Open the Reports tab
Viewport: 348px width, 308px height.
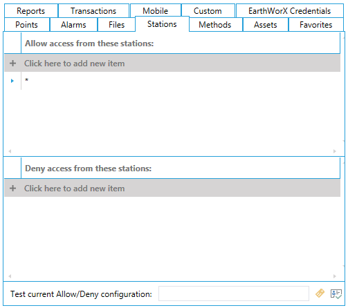pyautogui.click(x=31, y=11)
